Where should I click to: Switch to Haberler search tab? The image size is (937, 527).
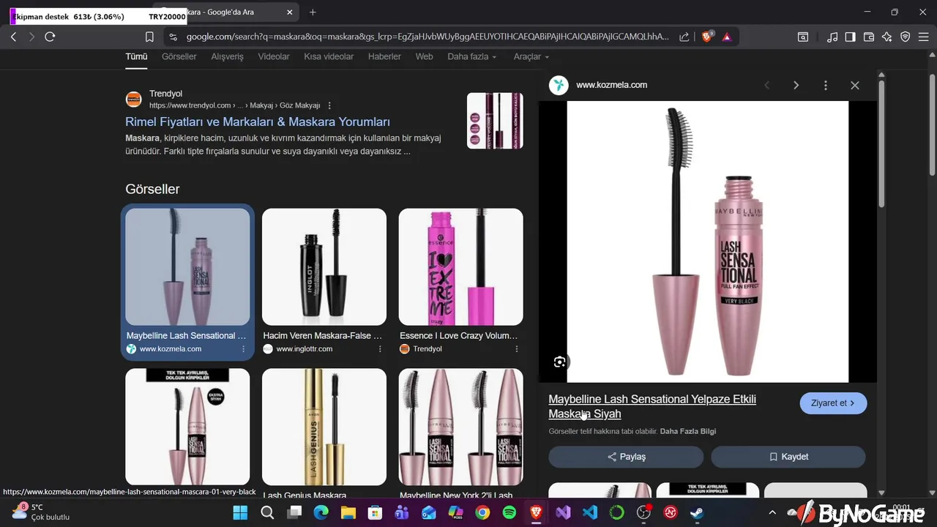click(x=384, y=56)
